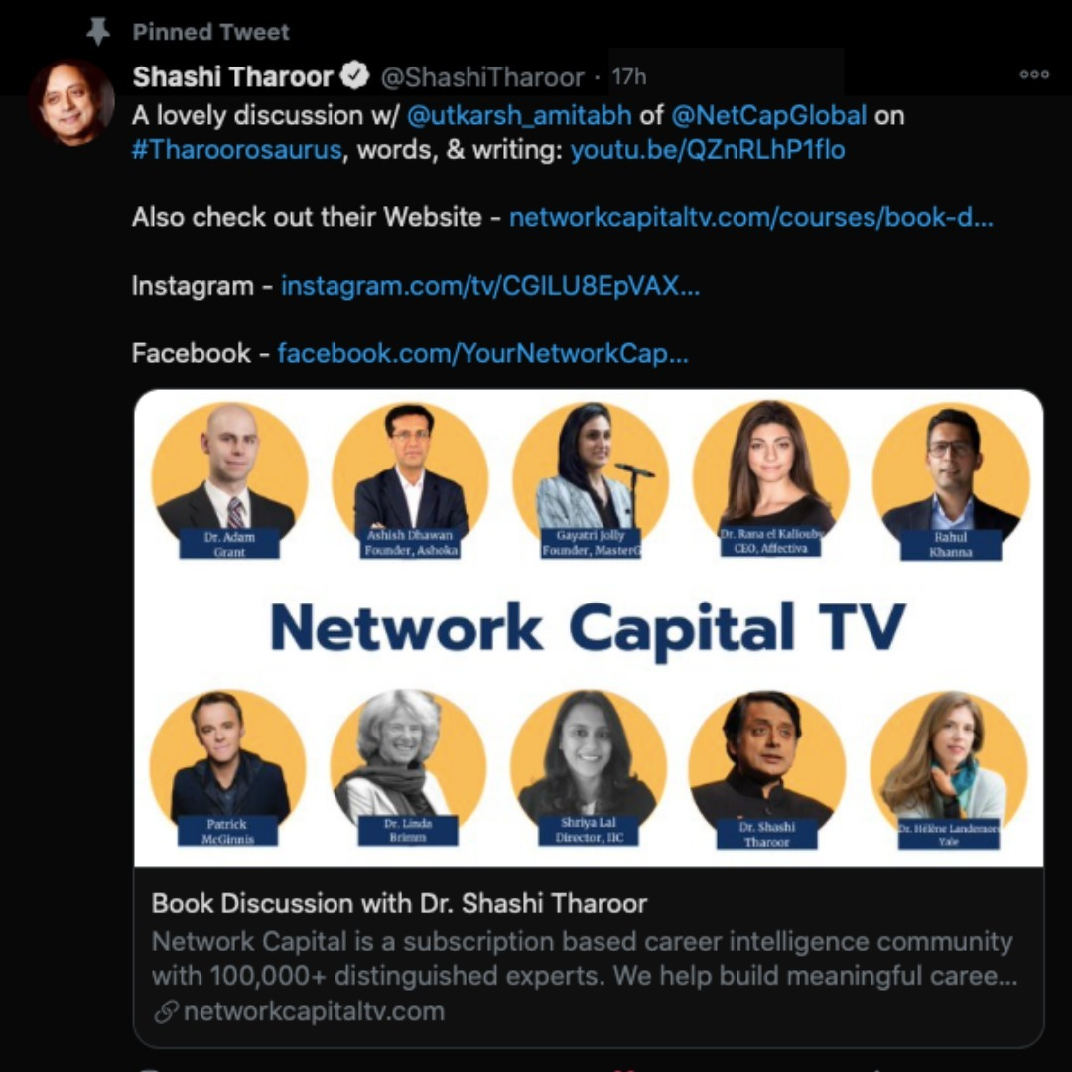Click the Book Discussion with Dr. Shashi Tharoor title

[x=399, y=904]
